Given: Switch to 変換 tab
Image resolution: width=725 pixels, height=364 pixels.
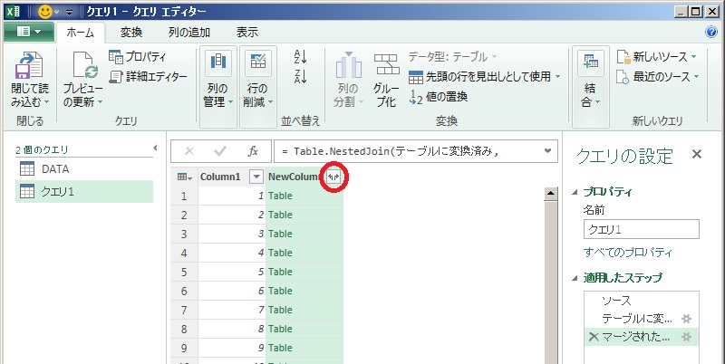Looking at the screenshot, I should pos(131,32).
